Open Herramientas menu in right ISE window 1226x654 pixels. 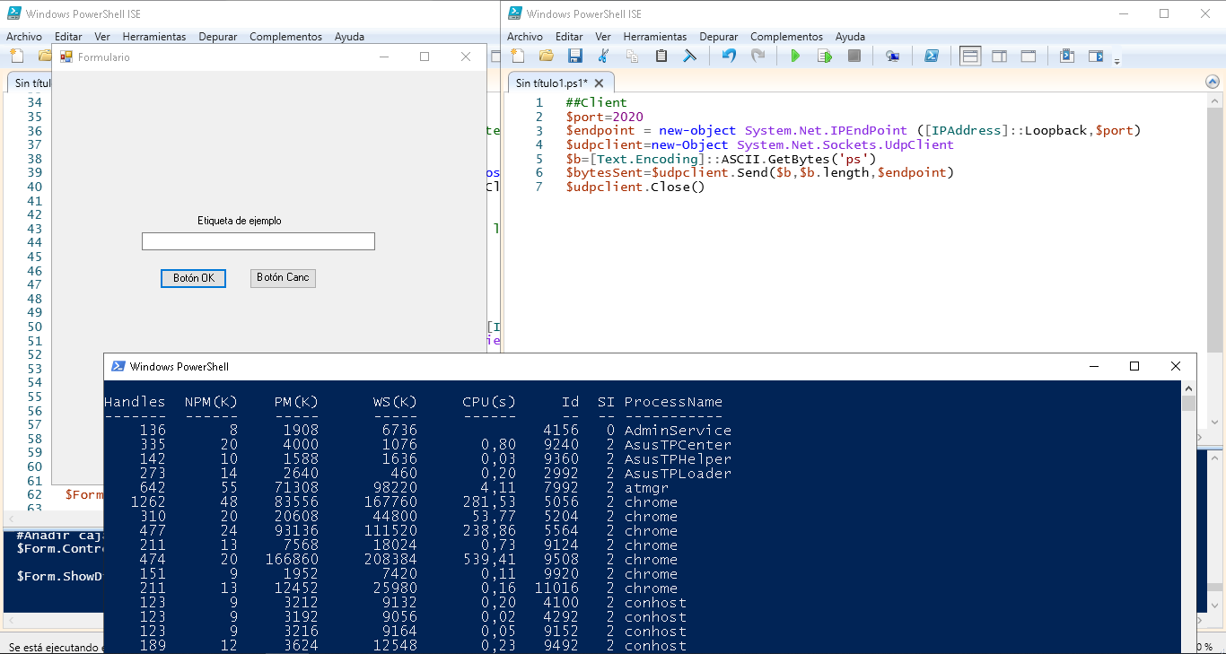point(655,37)
